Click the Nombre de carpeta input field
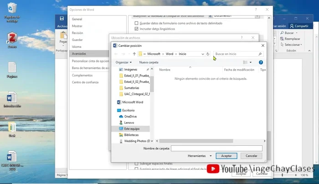Screen dimensions: 319x184 point(216,148)
